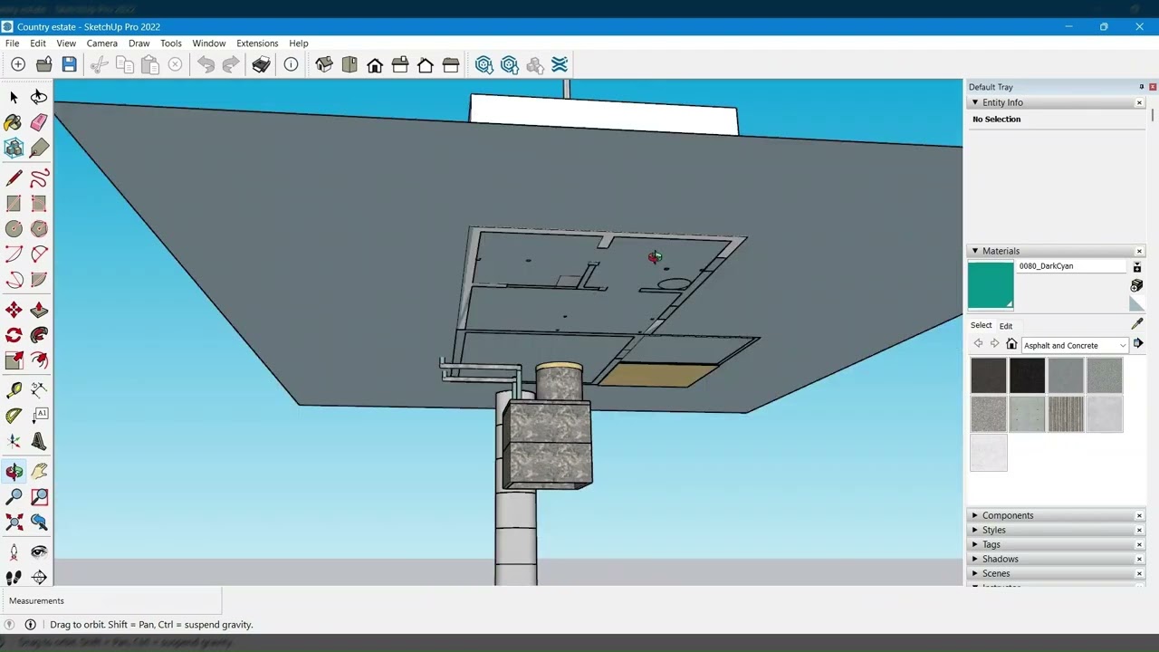1159x652 pixels.
Task: Open the material Details arrow menu
Action: (1138, 344)
